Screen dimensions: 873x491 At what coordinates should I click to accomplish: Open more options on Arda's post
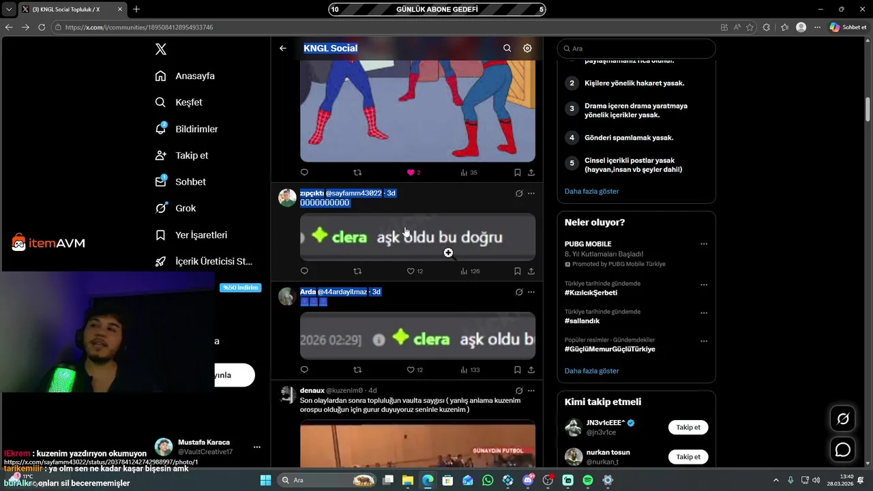pos(531,292)
